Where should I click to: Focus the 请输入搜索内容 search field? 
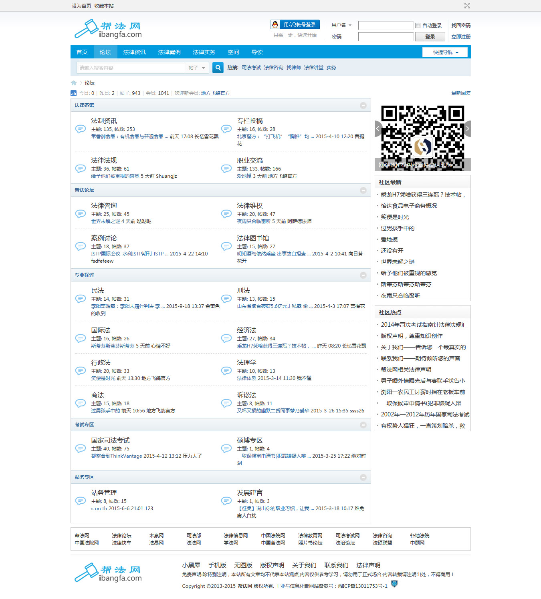131,68
